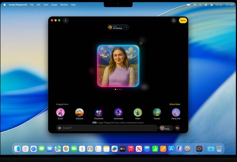Viewport: 237px width, 162px height.
Task: Go back with the chevron button
Action: pos(66,20)
